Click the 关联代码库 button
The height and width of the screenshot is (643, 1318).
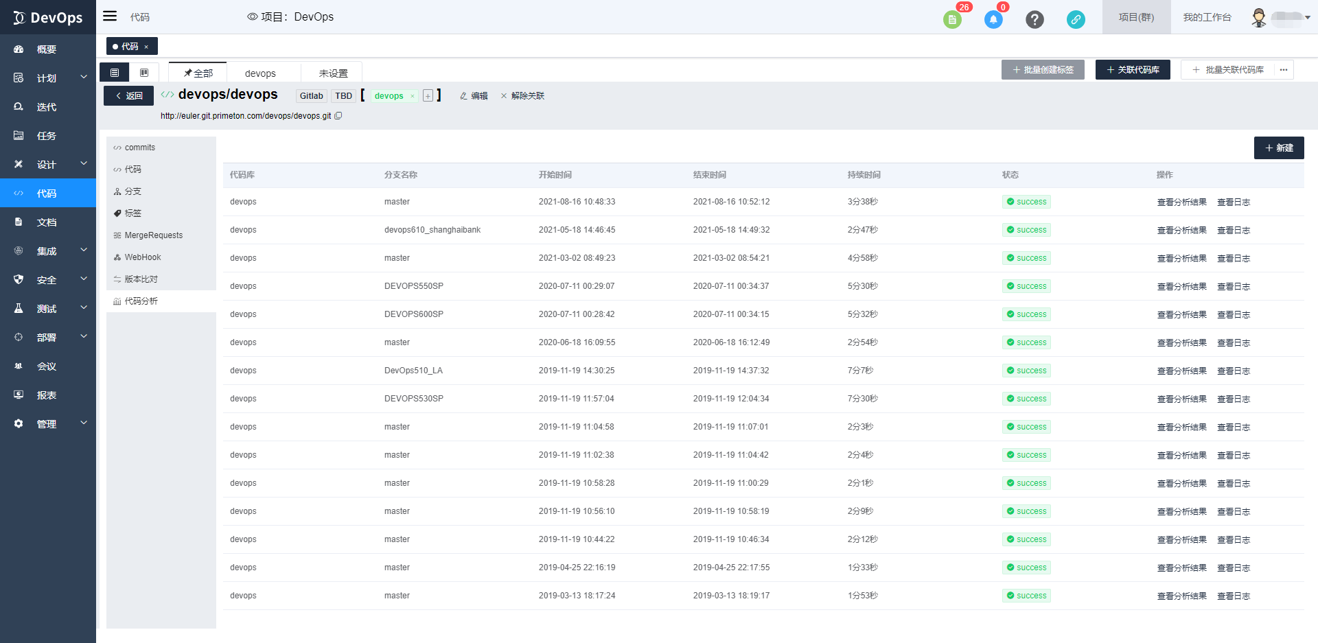(1133, 70)
